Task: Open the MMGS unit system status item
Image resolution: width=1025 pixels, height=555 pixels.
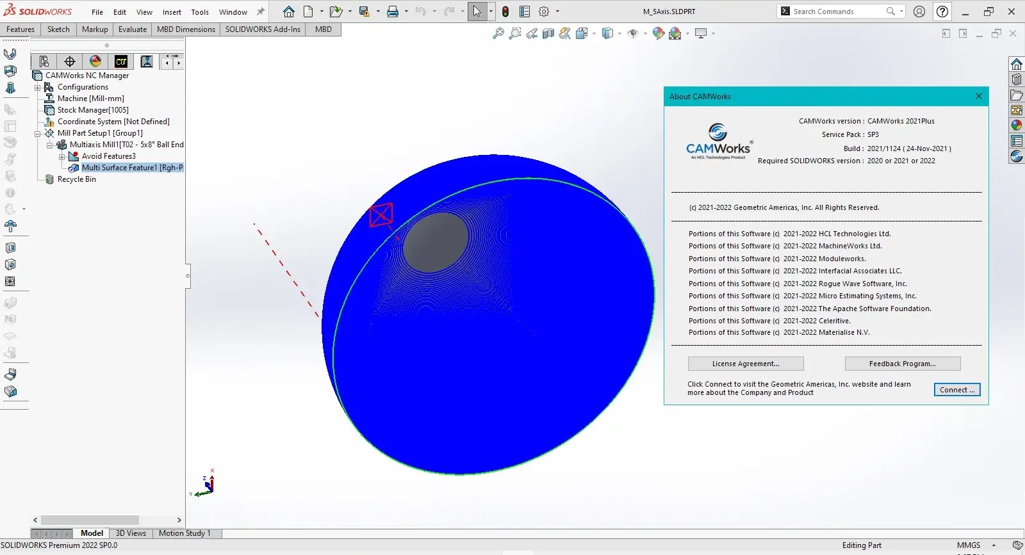Action: 969,545
